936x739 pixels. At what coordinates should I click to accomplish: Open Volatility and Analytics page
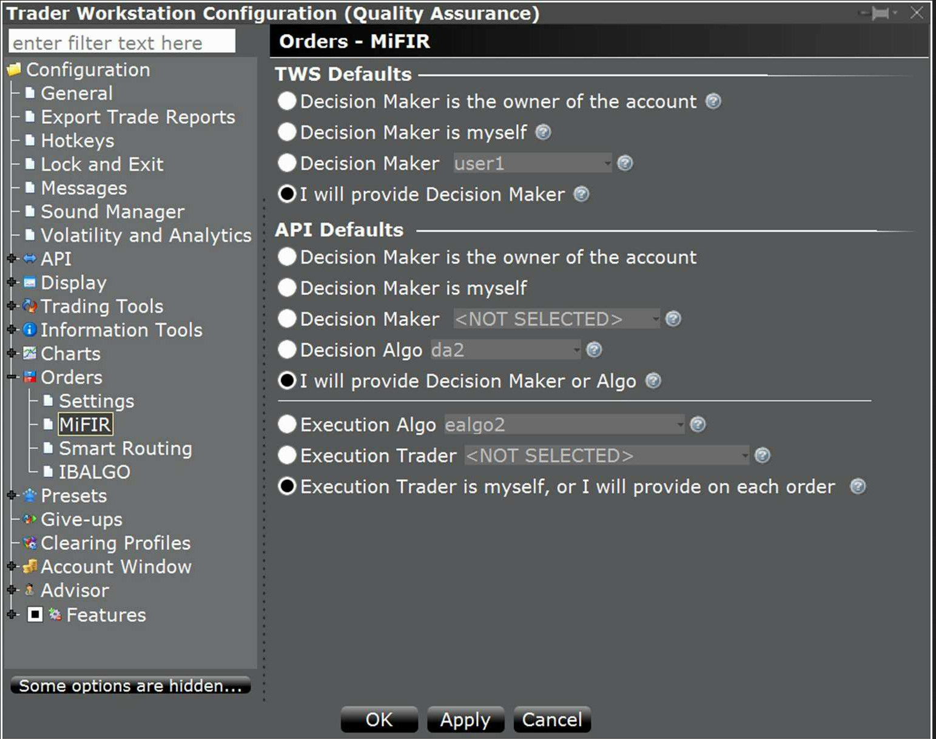pyautogui.click(x=146, y=235)
